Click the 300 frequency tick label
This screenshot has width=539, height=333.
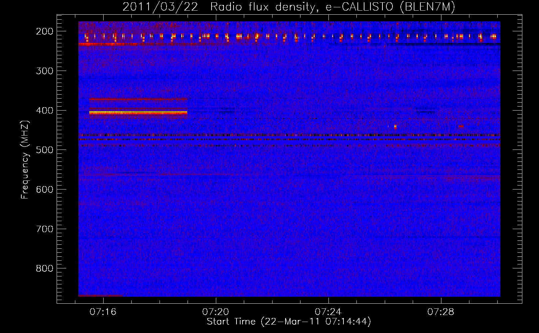[x=44, y=71]
